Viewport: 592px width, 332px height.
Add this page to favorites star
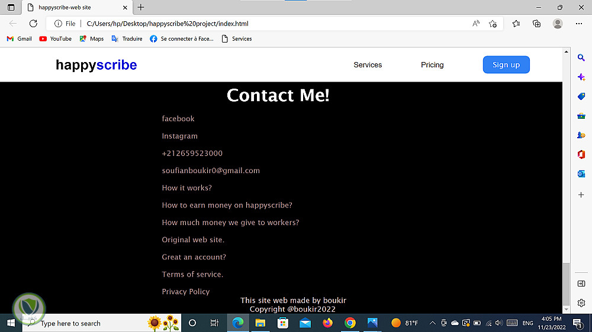point(493,24)
